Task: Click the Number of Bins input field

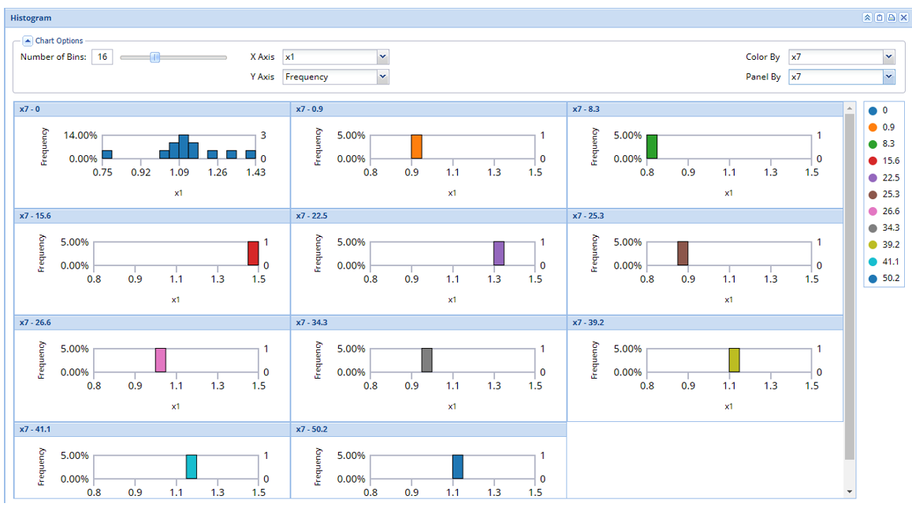Action: click(x=102, y=57)
